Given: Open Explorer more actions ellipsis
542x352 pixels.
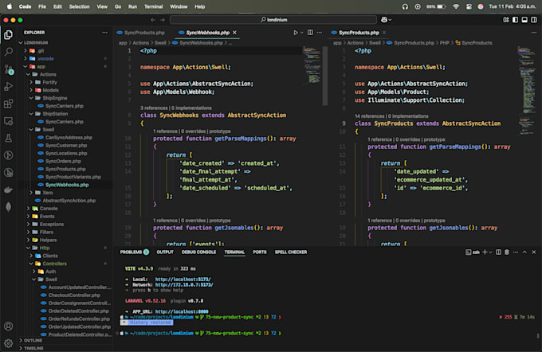Looking at the screenshot, I should tap(104, 33).
